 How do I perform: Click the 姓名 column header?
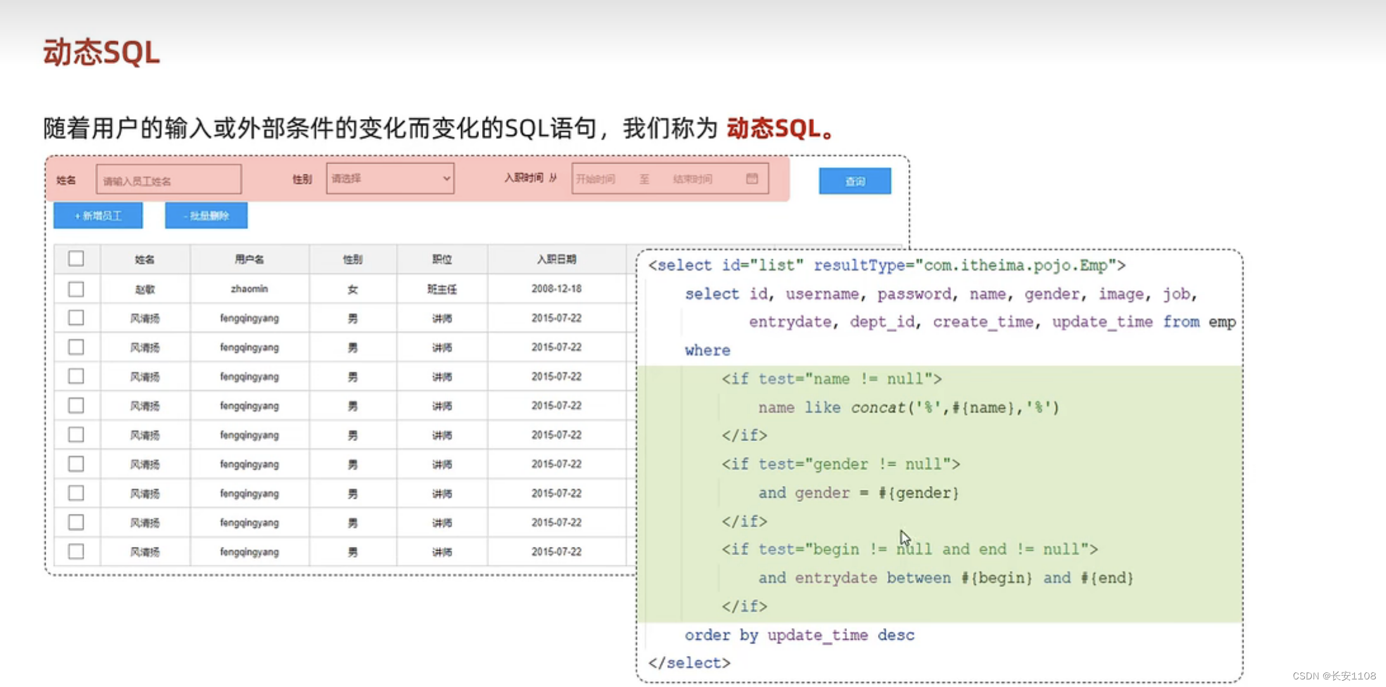click(x=145, y=259)
